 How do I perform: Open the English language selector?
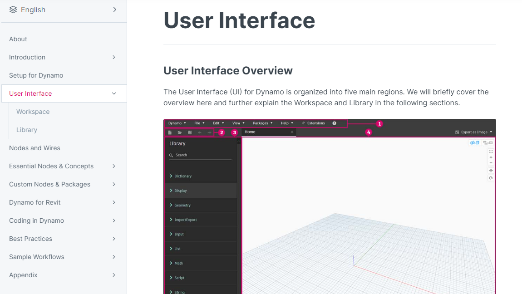[63, 10]
